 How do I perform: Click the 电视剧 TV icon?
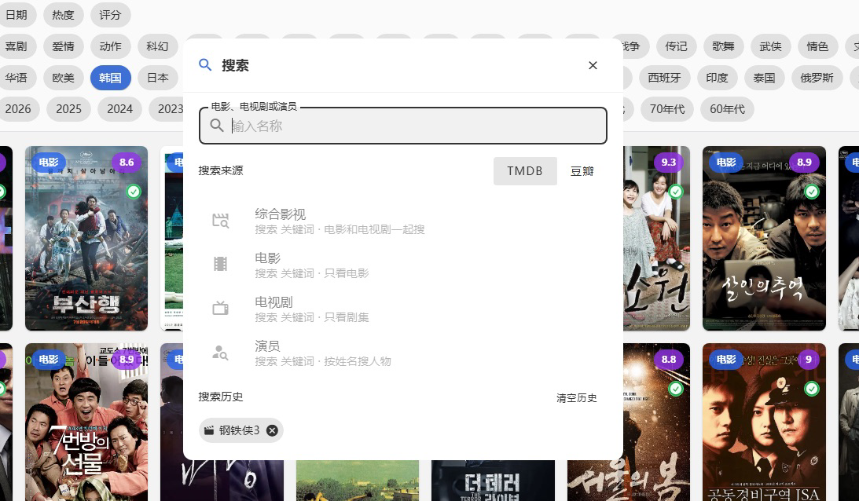220,309
